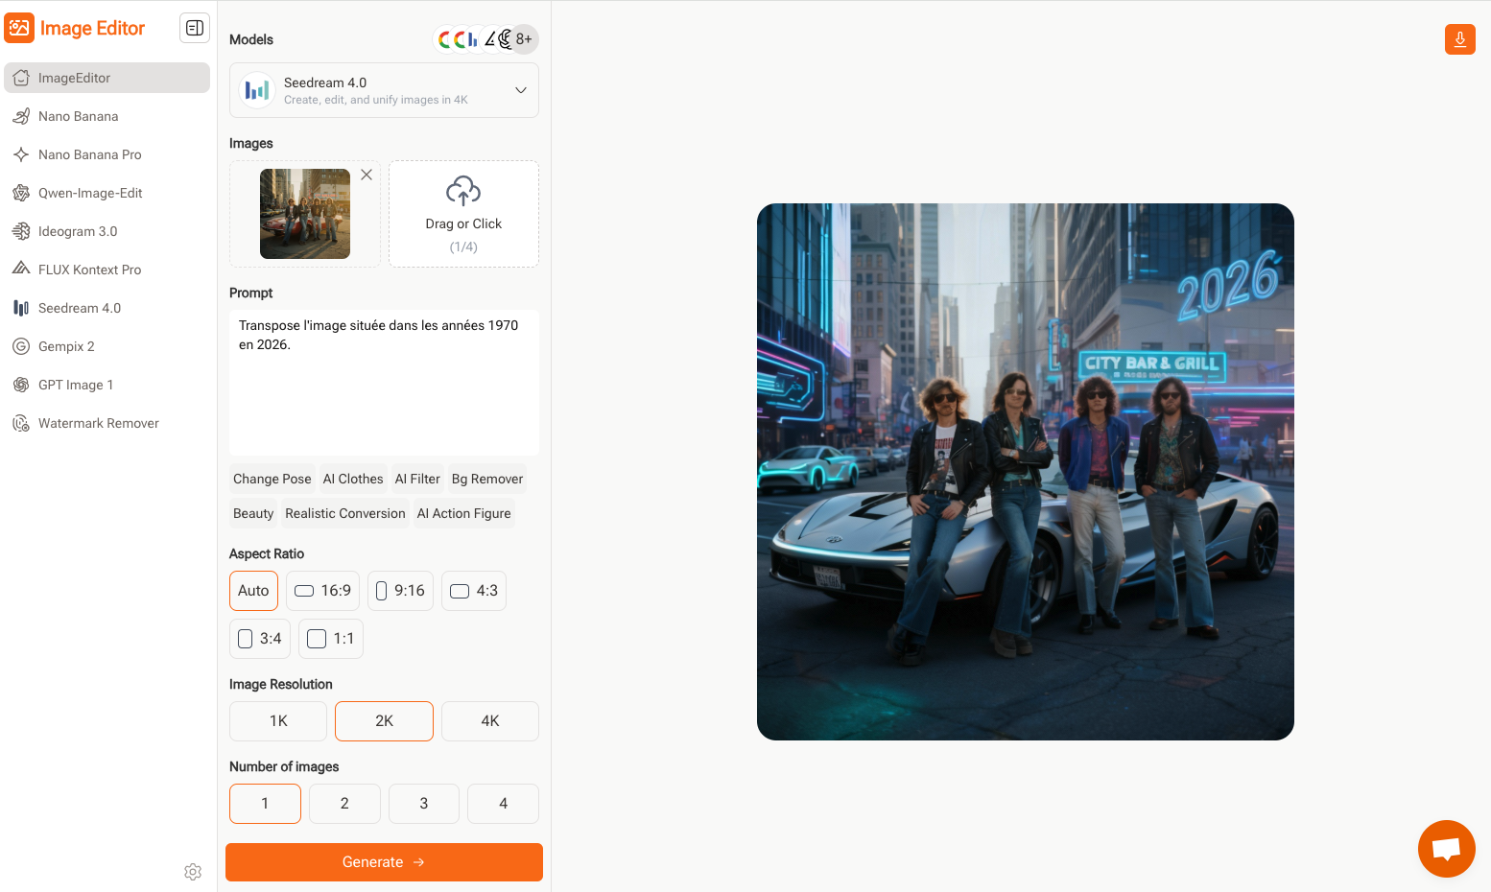Collapse the sidebar with the panel toggle icon
Screen dimensions: 1491x892
click(195, 29)
